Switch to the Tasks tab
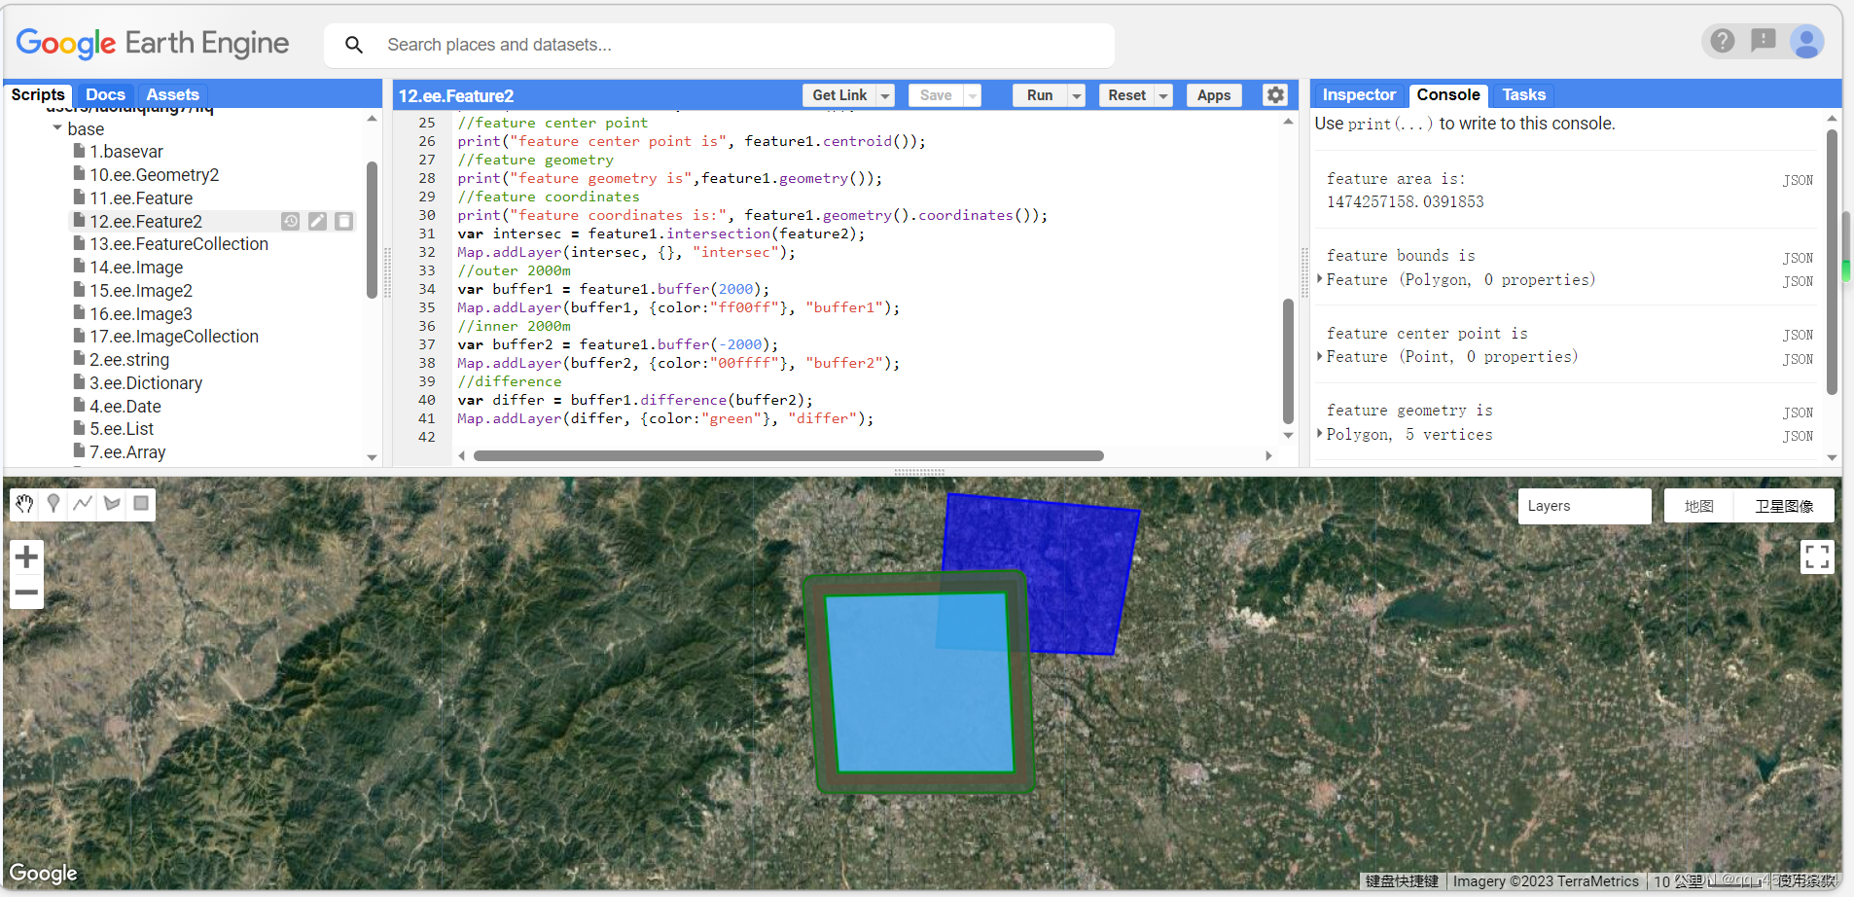This screenshot has width=1854, height=897. pos(1523,94)
